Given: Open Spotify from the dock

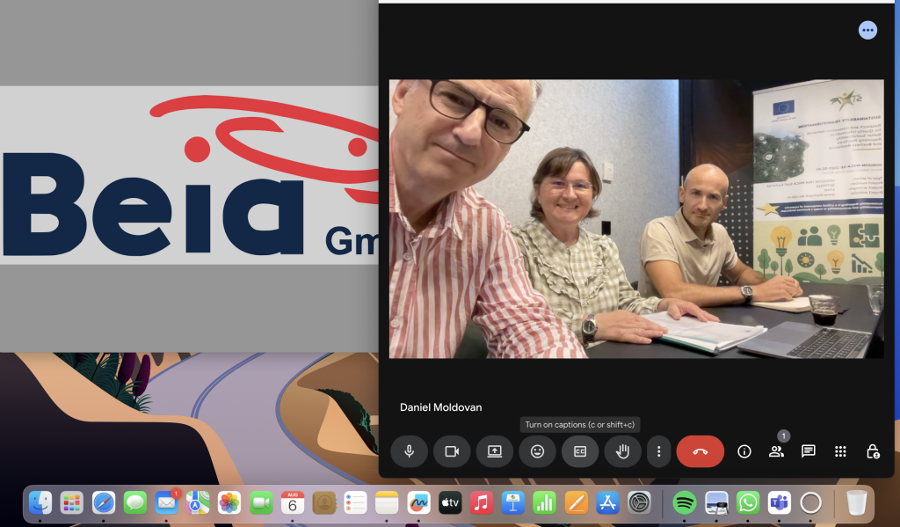Looking at the screenshot, I should click(x=684, y=502).
